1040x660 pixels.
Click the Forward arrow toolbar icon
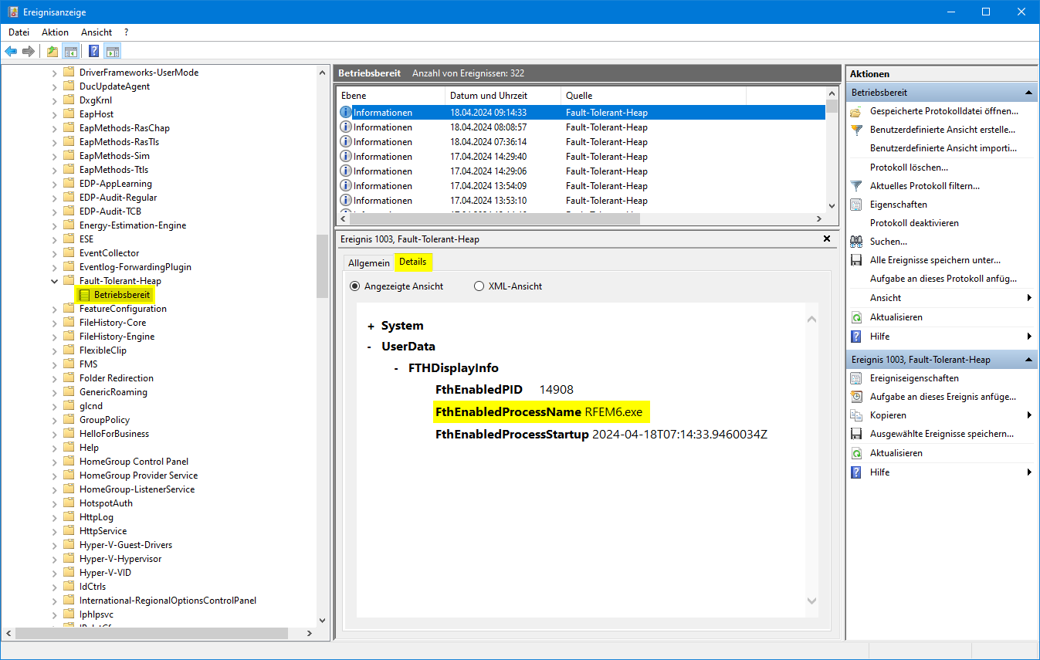29,52
